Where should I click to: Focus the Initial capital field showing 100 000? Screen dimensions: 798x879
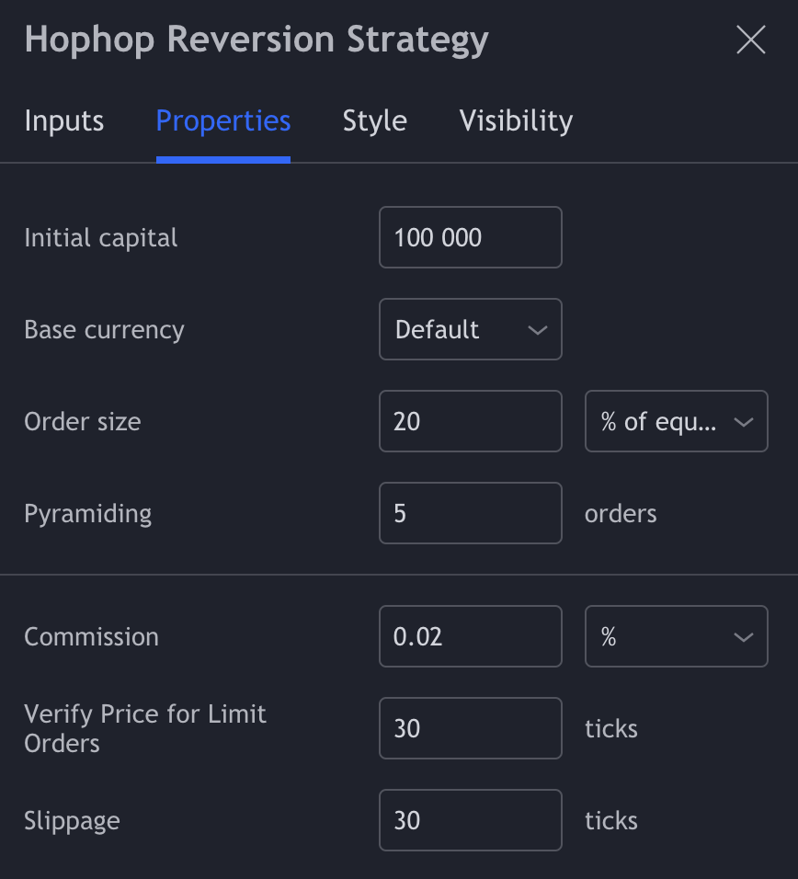pos(470,237)
